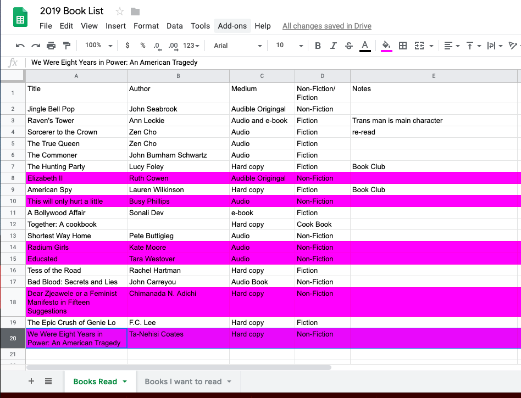The image size is (521, 398).
Task: Activate the Paint format roller icon
Action: [67, 46]
